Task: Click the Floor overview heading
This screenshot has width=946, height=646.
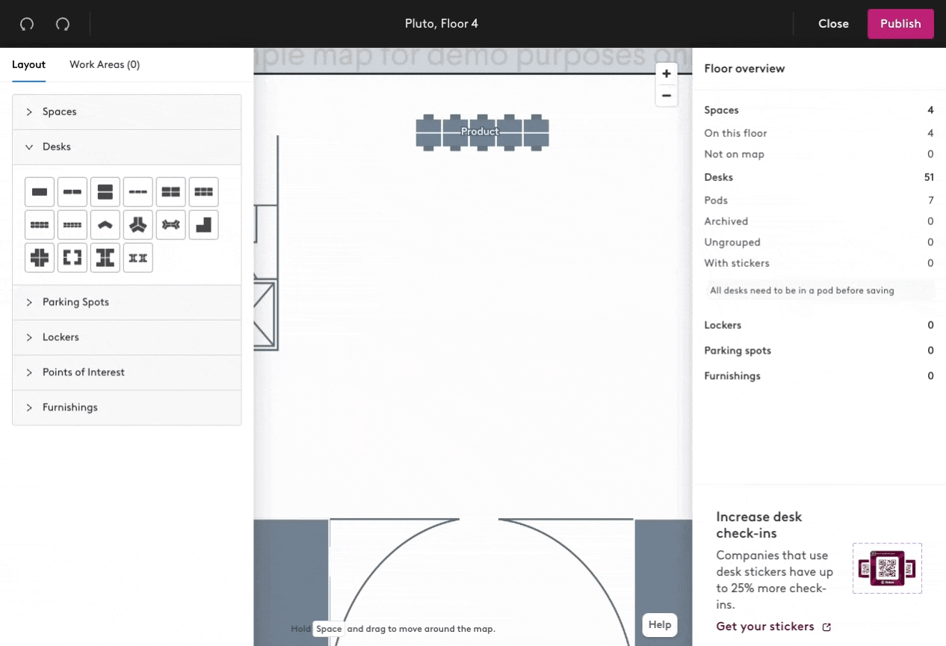Action: pyautogui.click(x=744, y=69)
